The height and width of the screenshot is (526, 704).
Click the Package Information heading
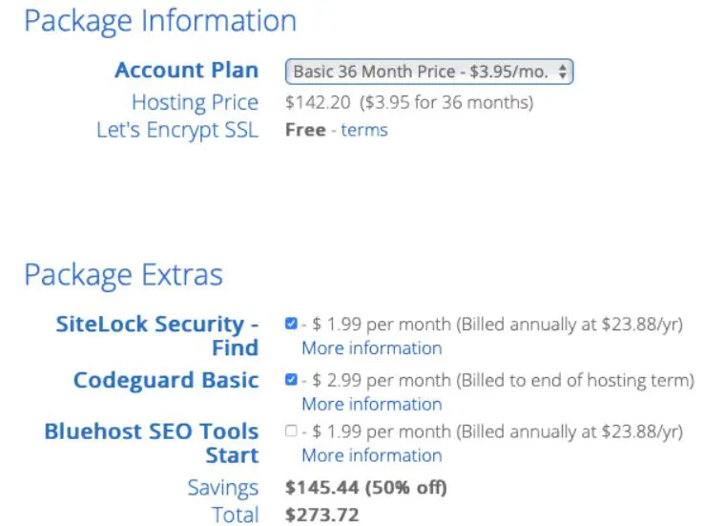pos(160,21)
